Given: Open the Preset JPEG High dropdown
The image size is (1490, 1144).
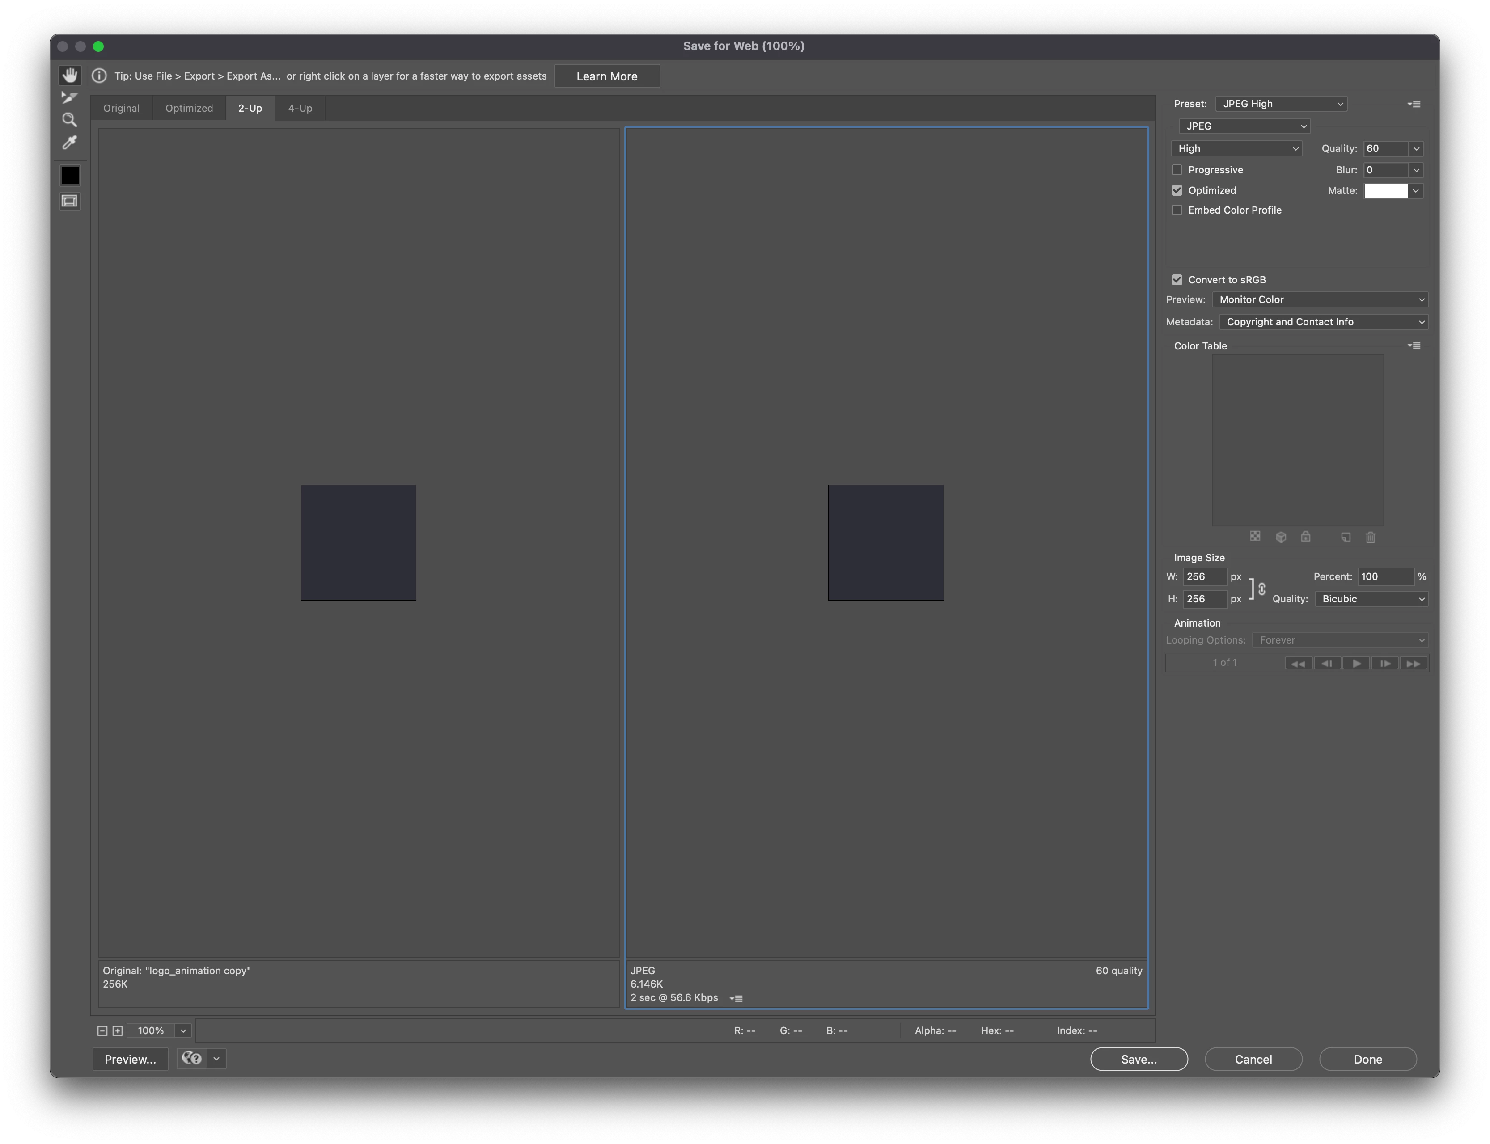Looking at the screenshot, I should click(x=1281, y=104).
